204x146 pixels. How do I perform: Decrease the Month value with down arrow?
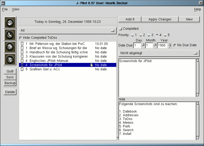pos(155,47)
